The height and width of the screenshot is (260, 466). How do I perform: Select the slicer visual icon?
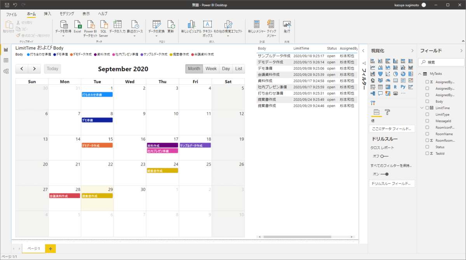click(x=372, y=87)
